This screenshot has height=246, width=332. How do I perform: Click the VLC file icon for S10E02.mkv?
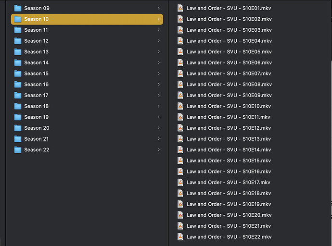(180, 19)
